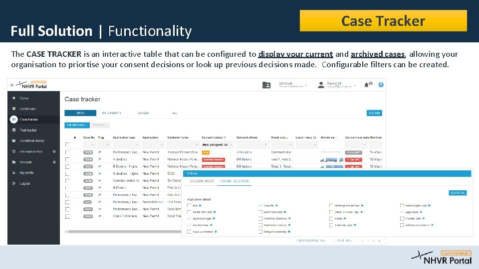The image size is (479, 269).
Task: Switch to the CLOSED tab
Action: pyautogui.click(x=143, y=113)
